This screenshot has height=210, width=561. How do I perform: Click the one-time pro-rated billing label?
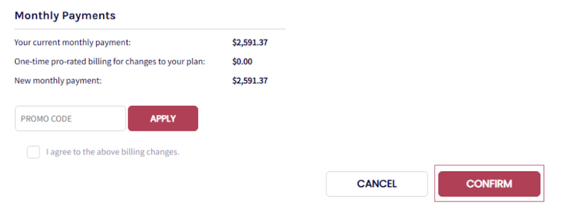coord(110,62)
